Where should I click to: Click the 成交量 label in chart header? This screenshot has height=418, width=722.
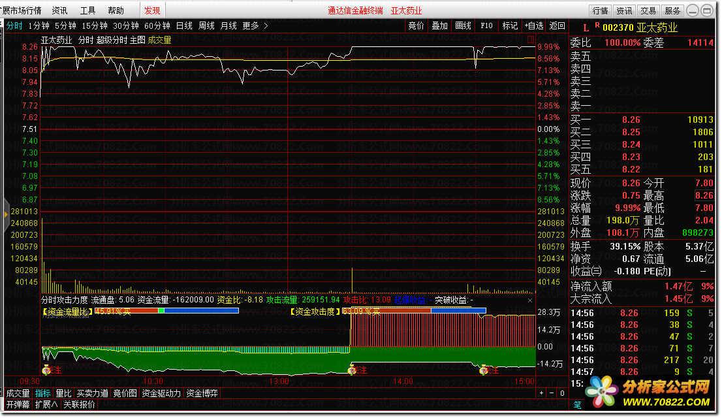[159, 40]
